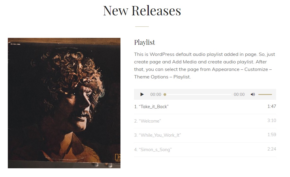Click the 2:24 duration of Simon_s_Song
Viewport: 290px width, 177px height.
272,149
